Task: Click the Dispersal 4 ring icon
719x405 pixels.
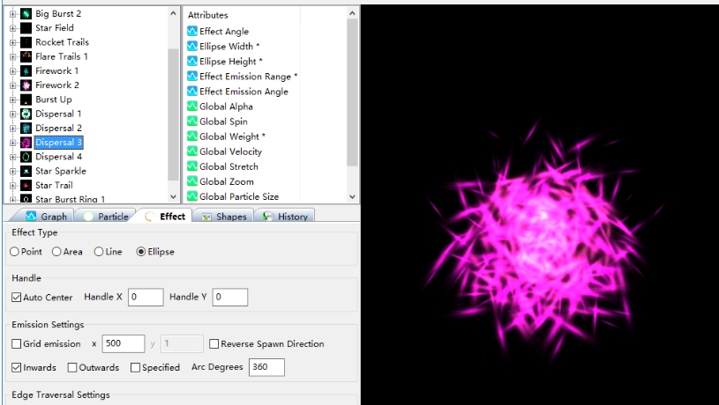Action: point(26,157)
